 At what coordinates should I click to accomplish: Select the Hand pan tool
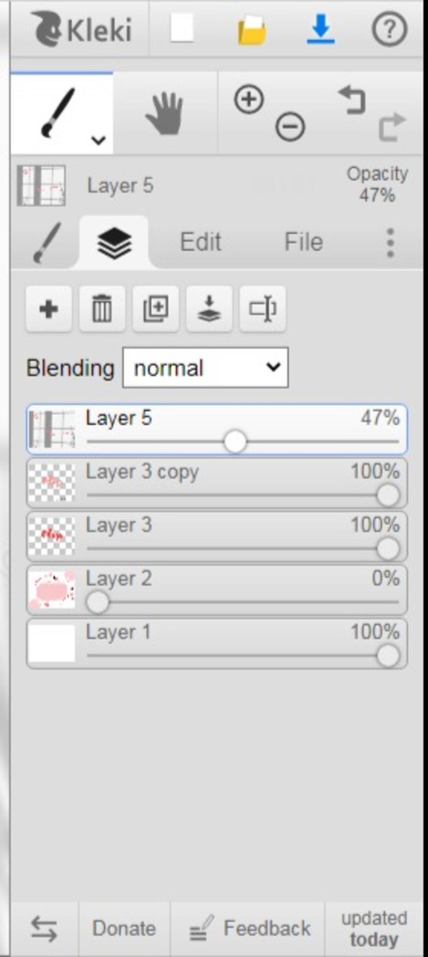coord(165,113)
